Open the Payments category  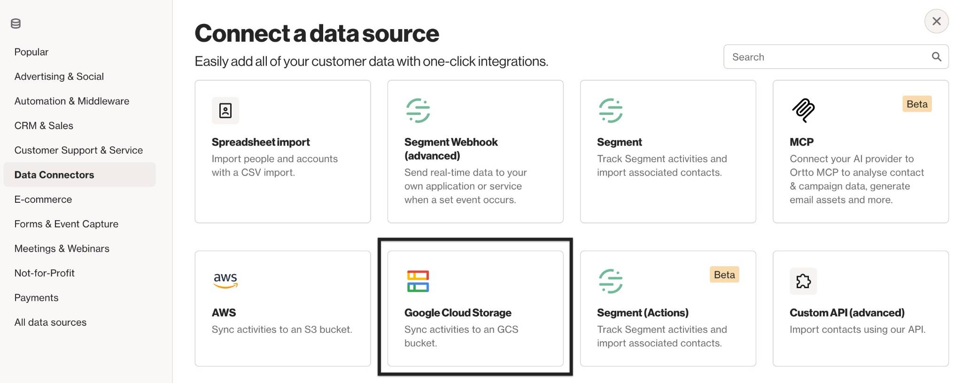click(36, 298)
